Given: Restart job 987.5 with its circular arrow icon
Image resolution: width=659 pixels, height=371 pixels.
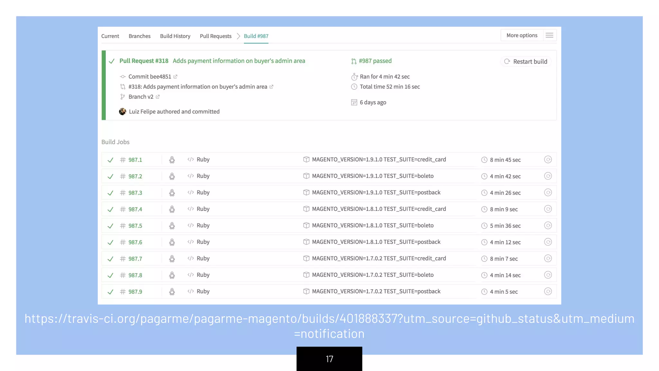Looking at the screenshot, I should [548, 225].
